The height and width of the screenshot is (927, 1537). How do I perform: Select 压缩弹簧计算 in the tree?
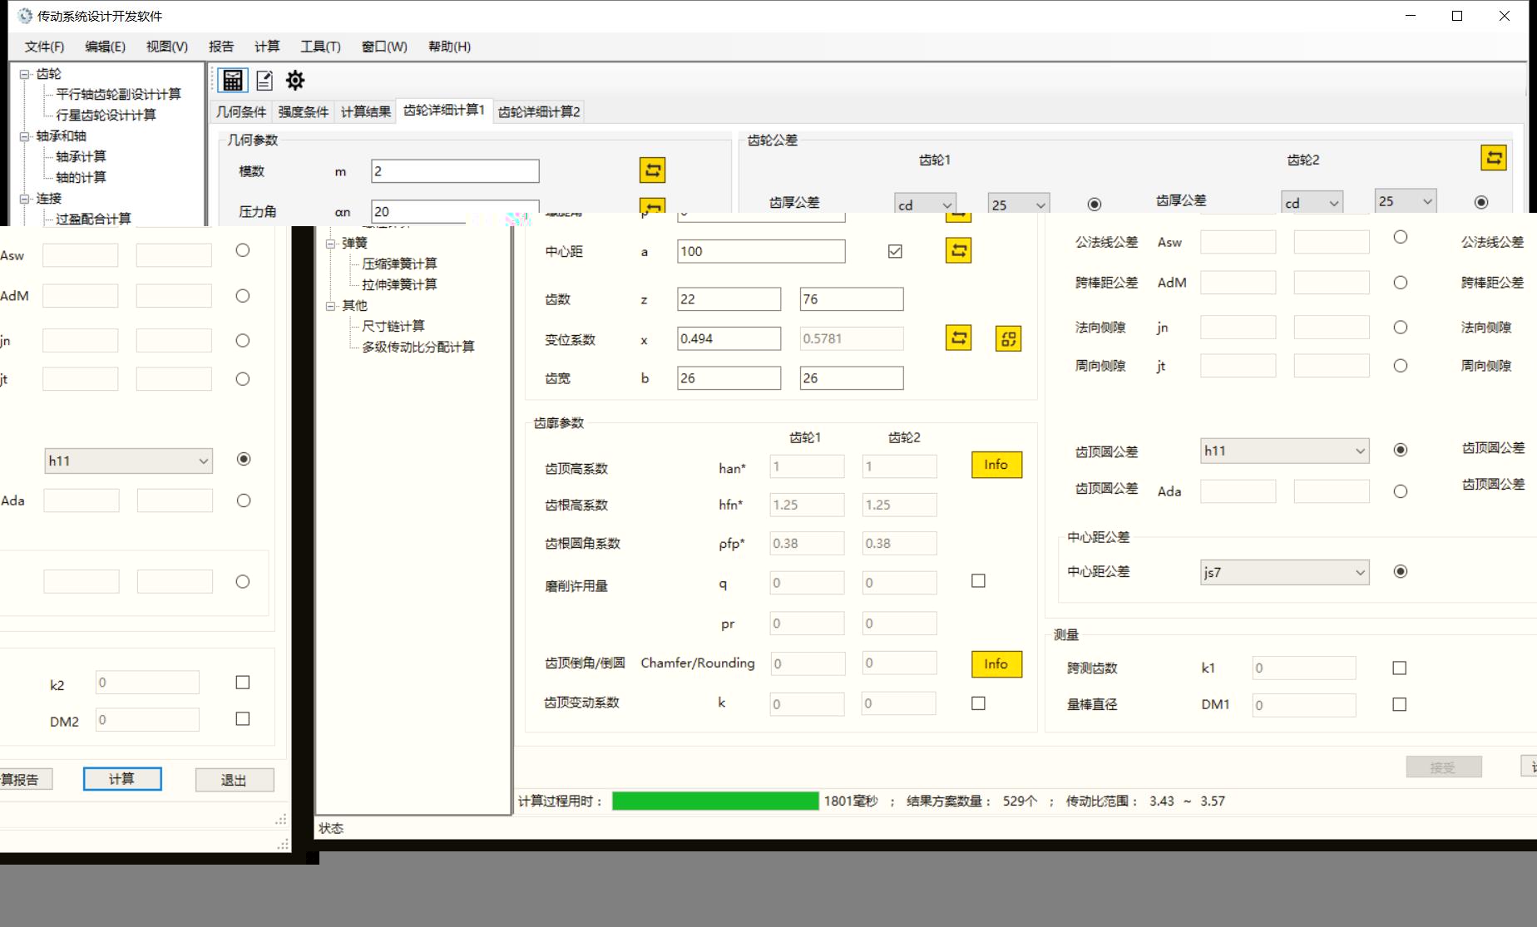pyautogui.click(x=399, y=264)
